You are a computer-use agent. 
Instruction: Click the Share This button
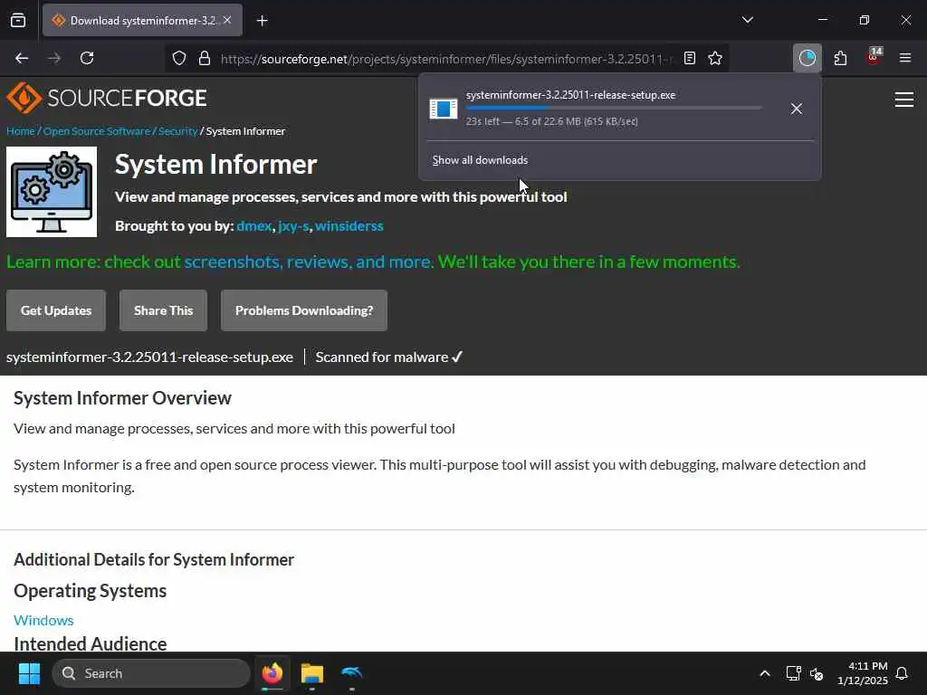(x=163, y=310)
